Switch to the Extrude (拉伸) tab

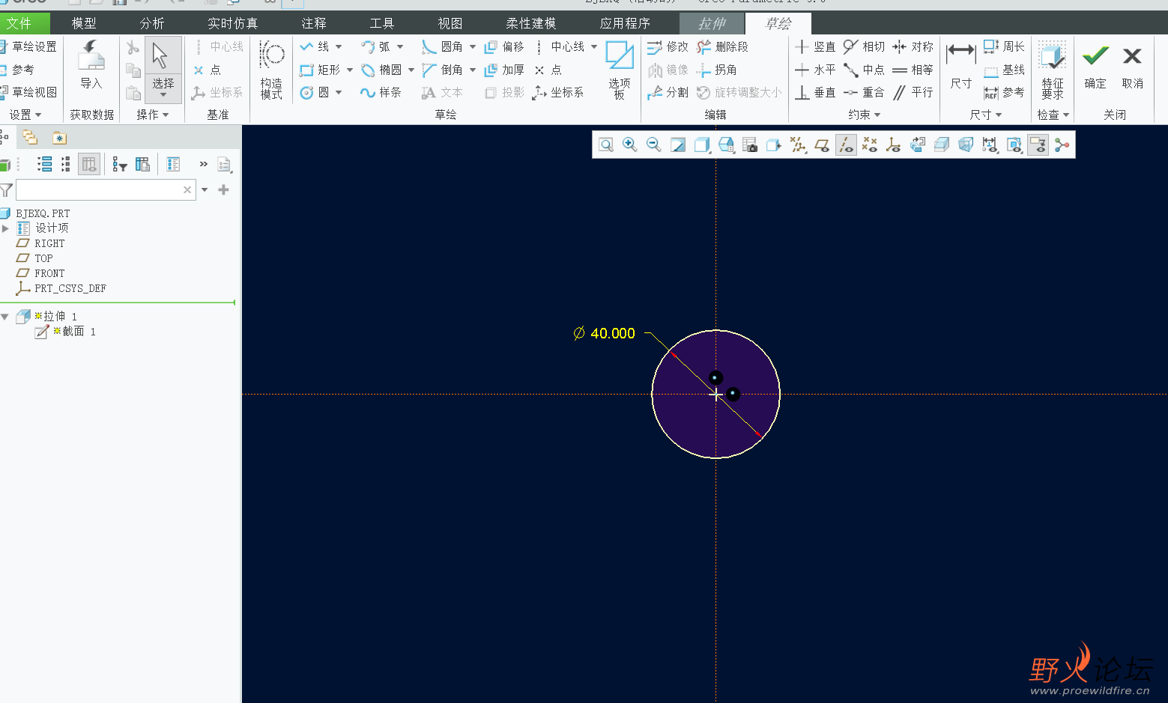[712, 23]
